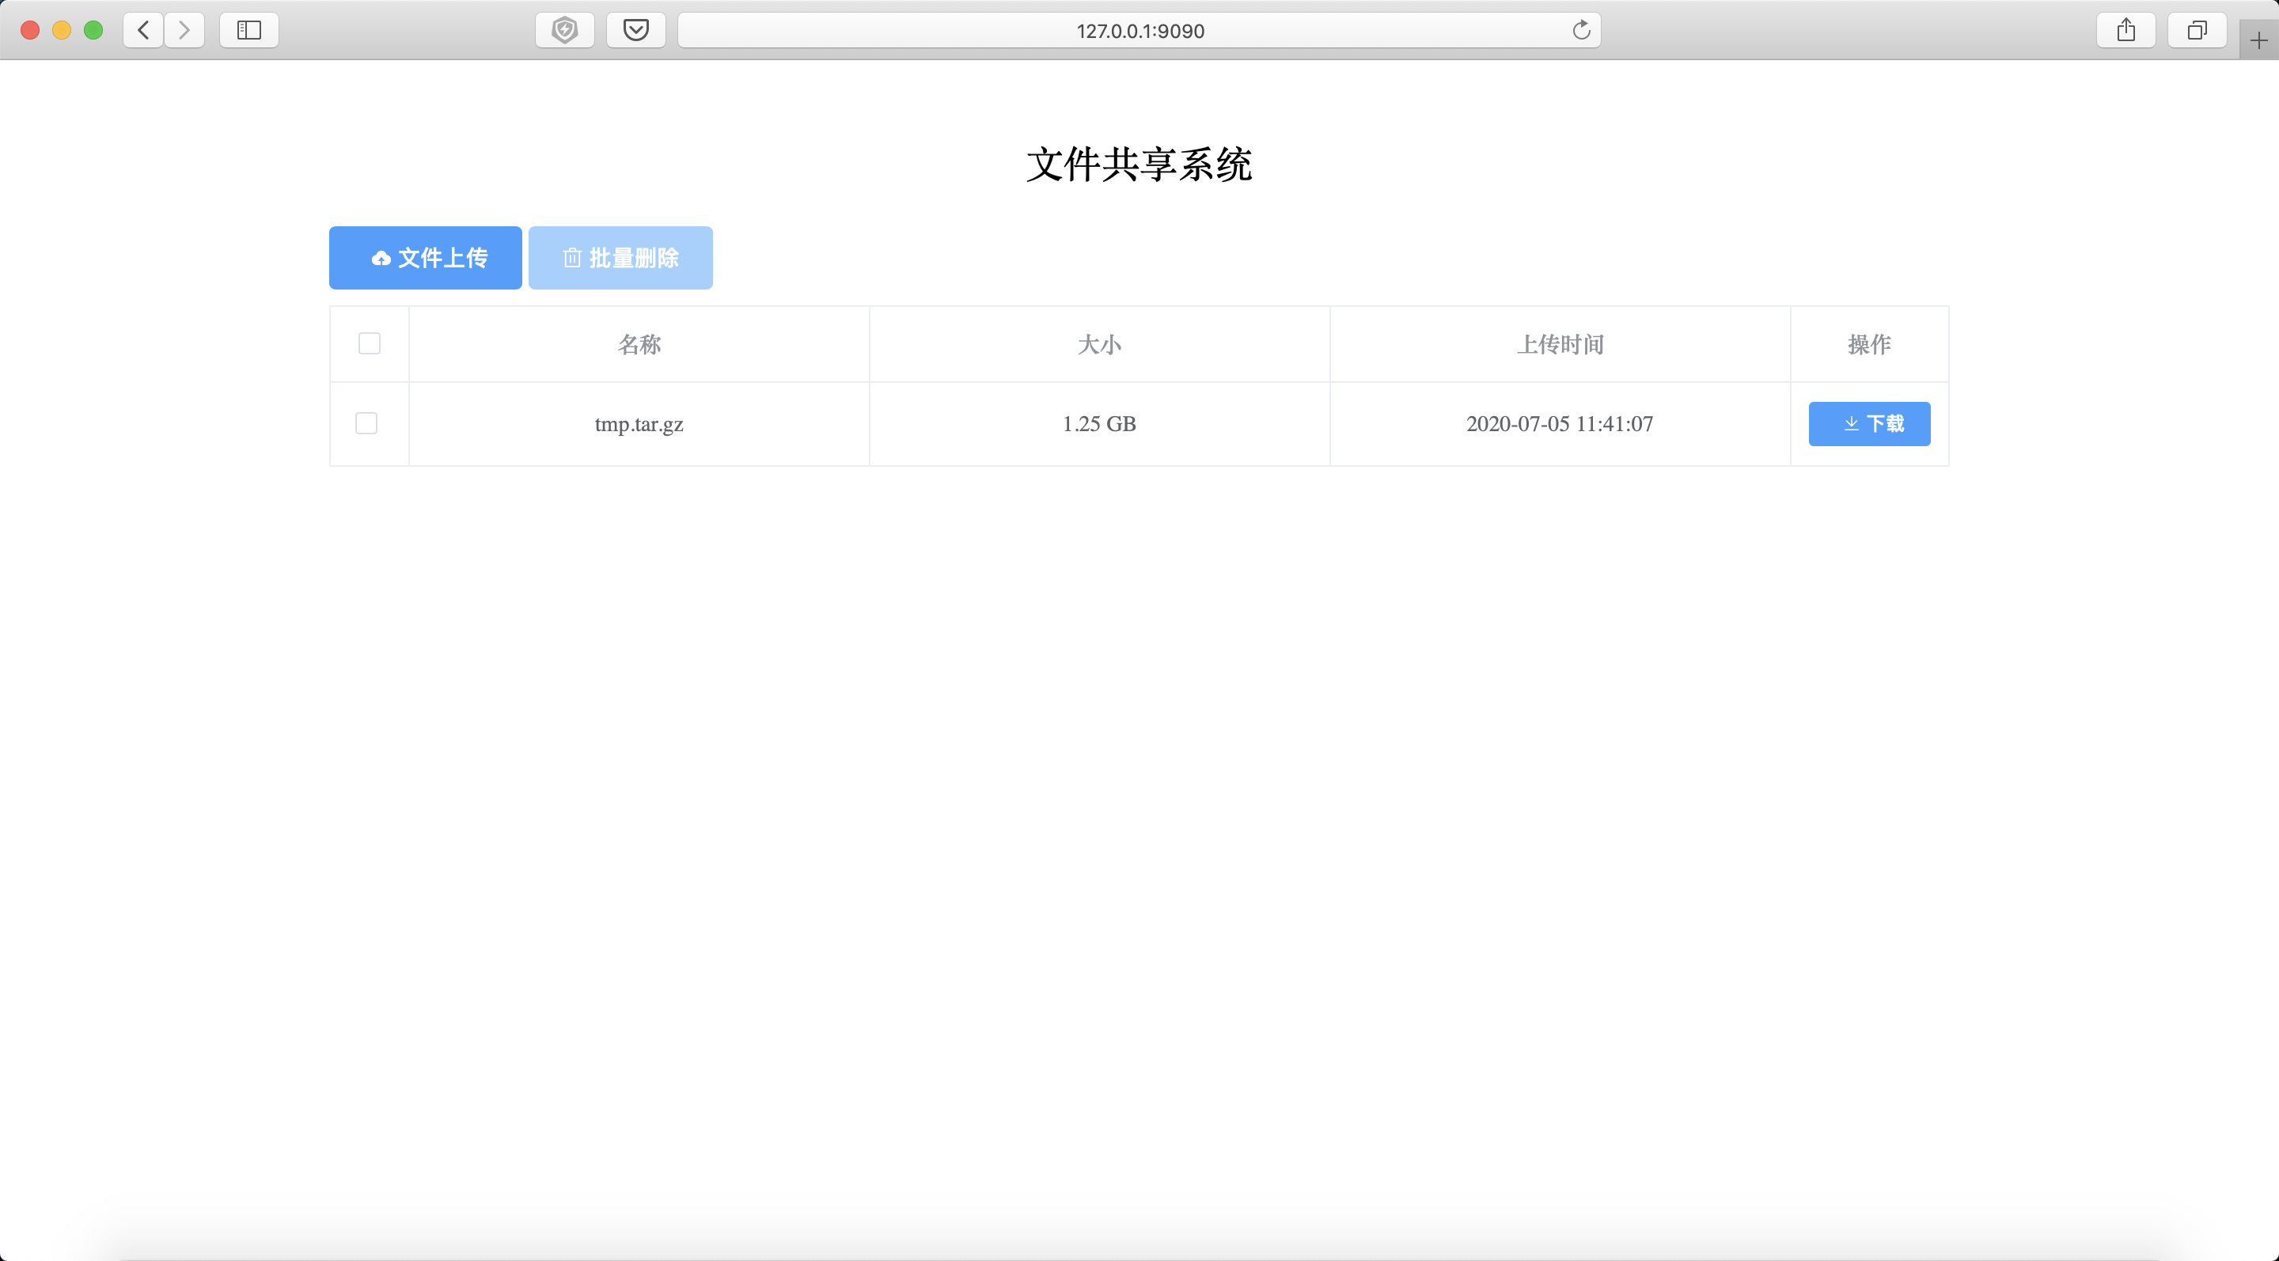Click the Safari back navigation arrow
2279x1261 pixels.
(143, 30)
